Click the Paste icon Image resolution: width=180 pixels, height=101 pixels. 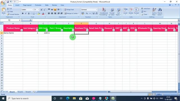tap(4, 10)
